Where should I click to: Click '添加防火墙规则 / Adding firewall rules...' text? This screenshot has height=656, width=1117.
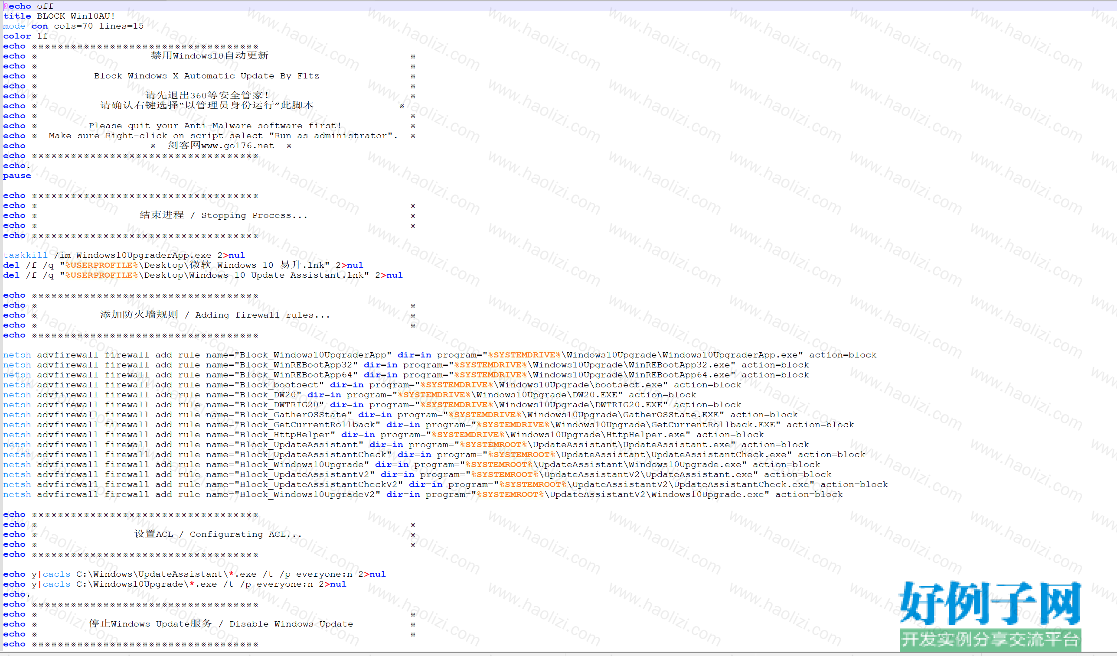pos(215,315)
